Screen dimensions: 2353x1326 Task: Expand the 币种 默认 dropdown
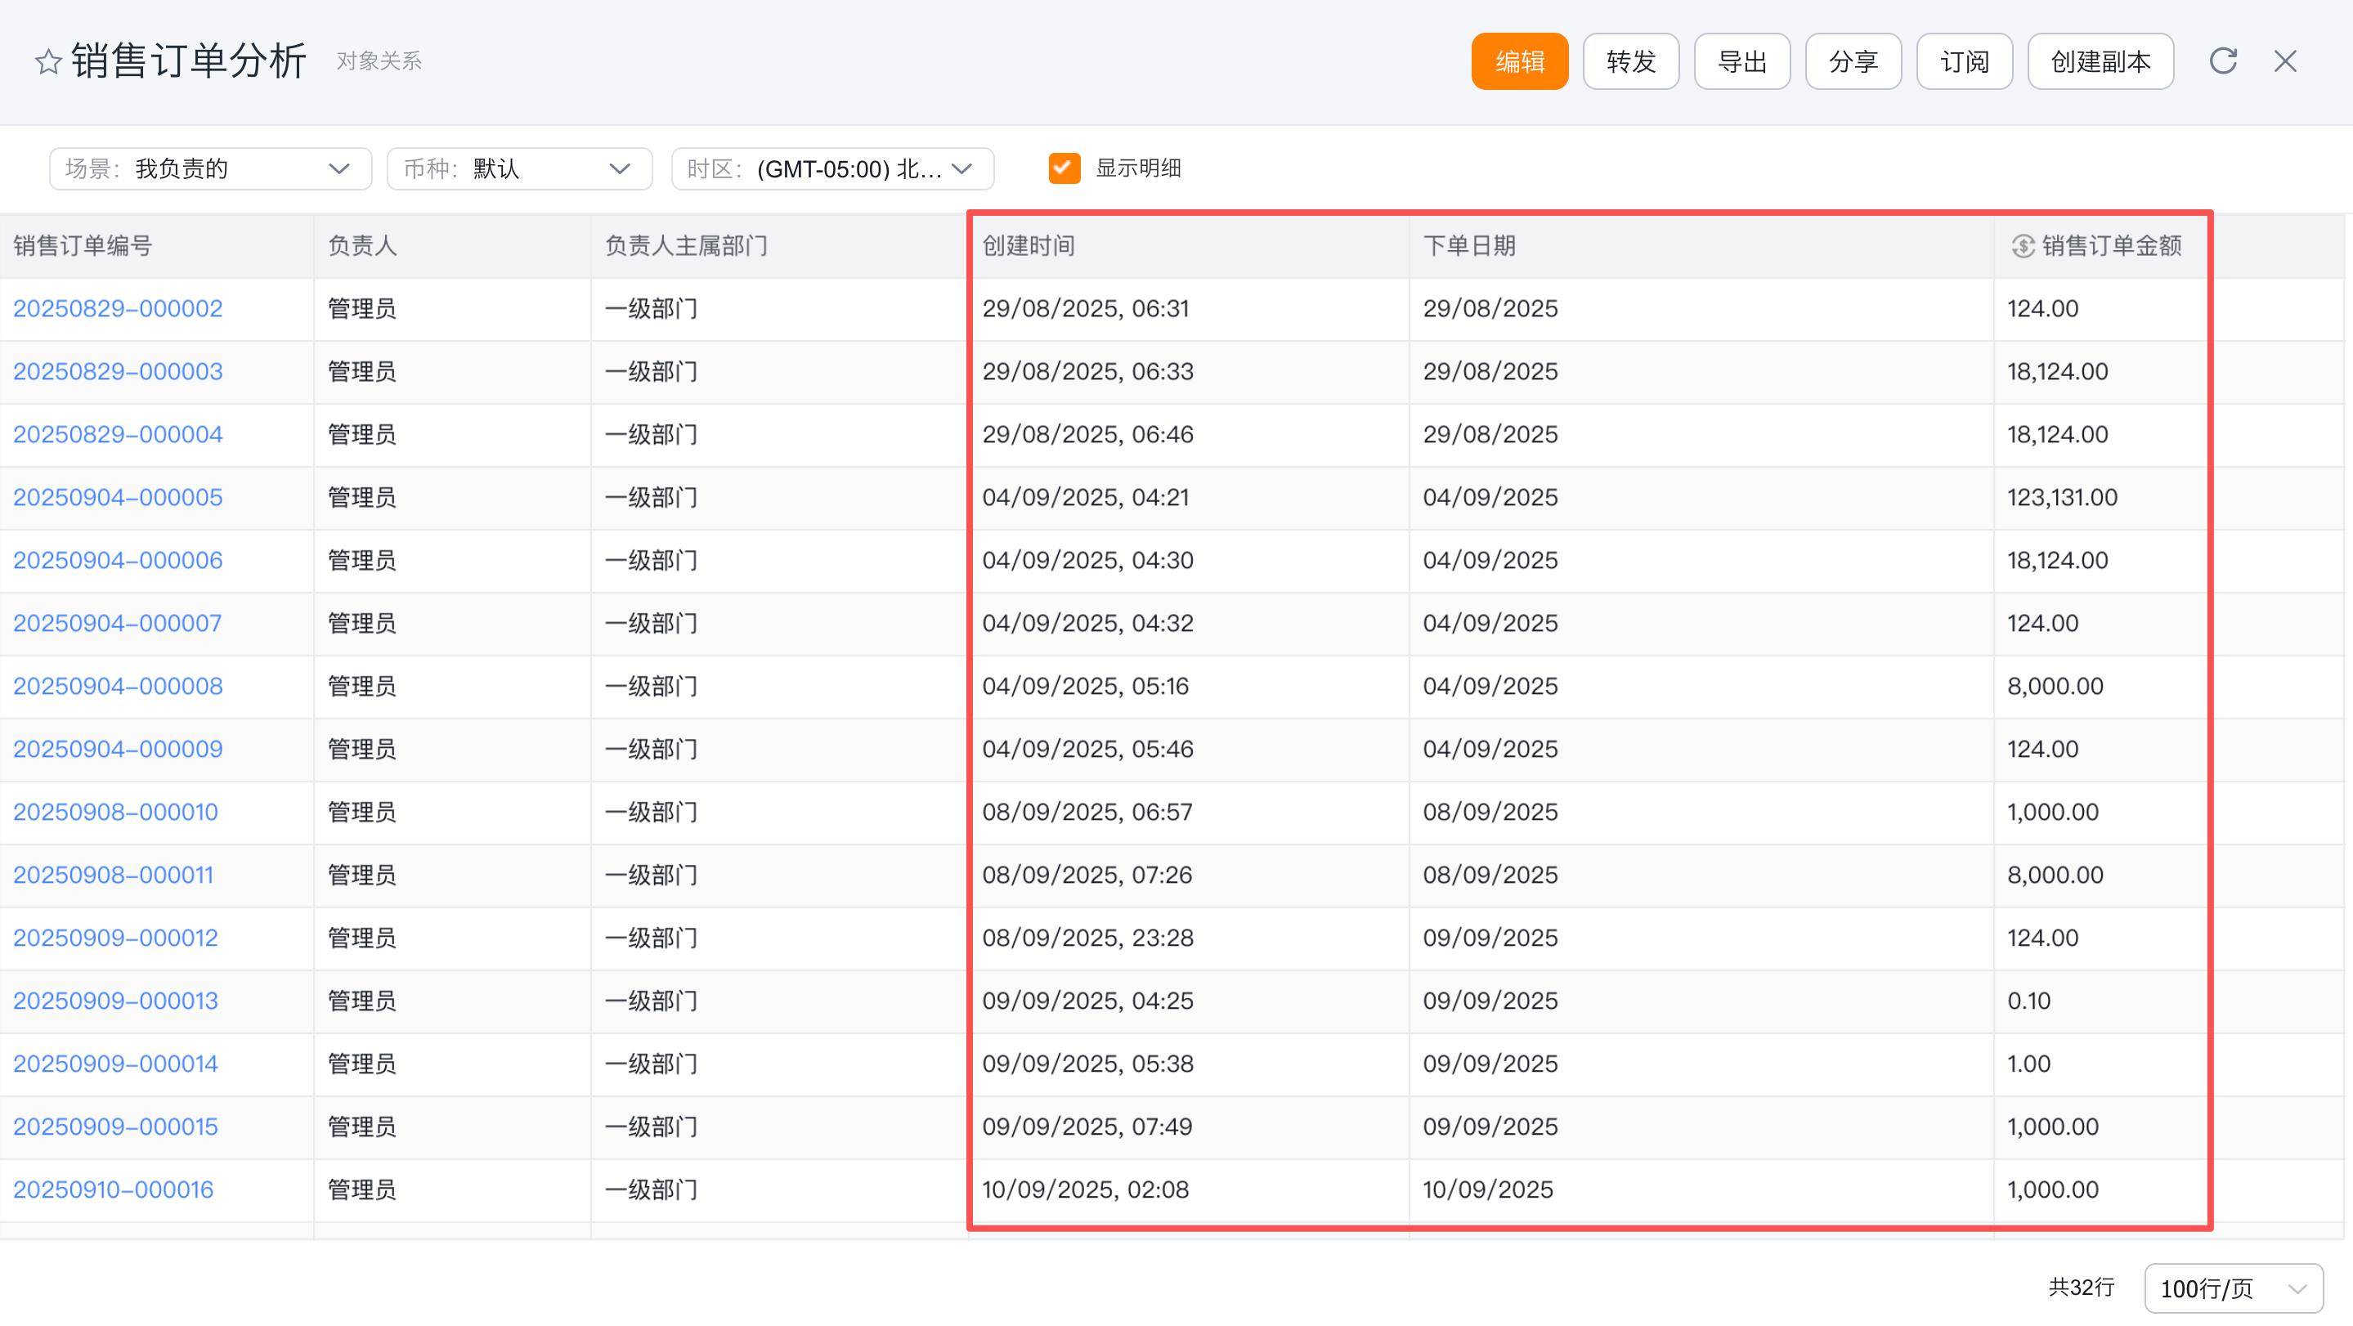tap(519, 169)
